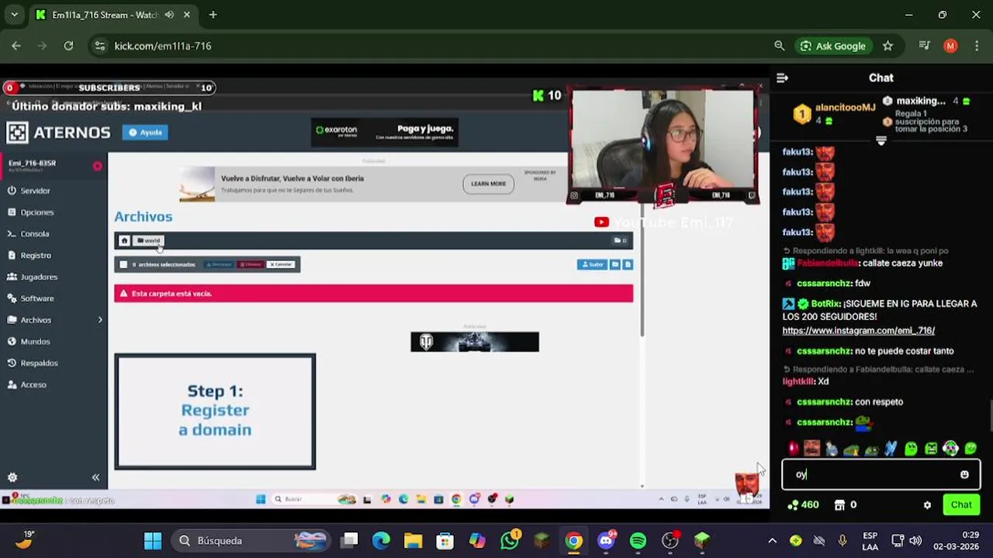Click lightkill username in chat

(799, 381)
